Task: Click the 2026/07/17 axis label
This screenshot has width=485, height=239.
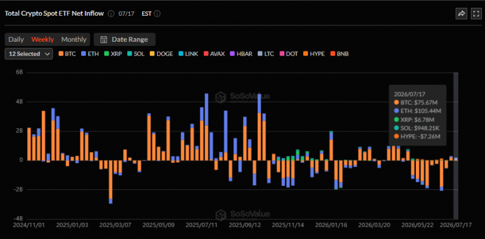Action: click(457, 225)
